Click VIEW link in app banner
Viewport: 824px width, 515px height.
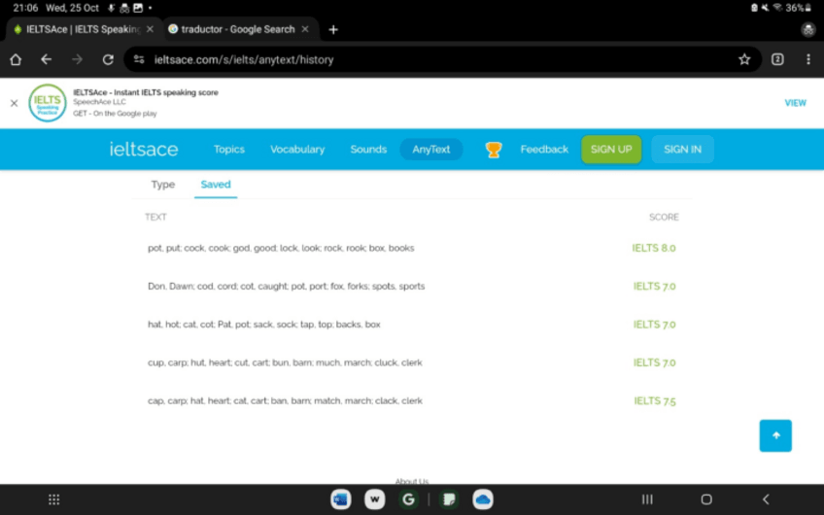[x=795, y=103]
